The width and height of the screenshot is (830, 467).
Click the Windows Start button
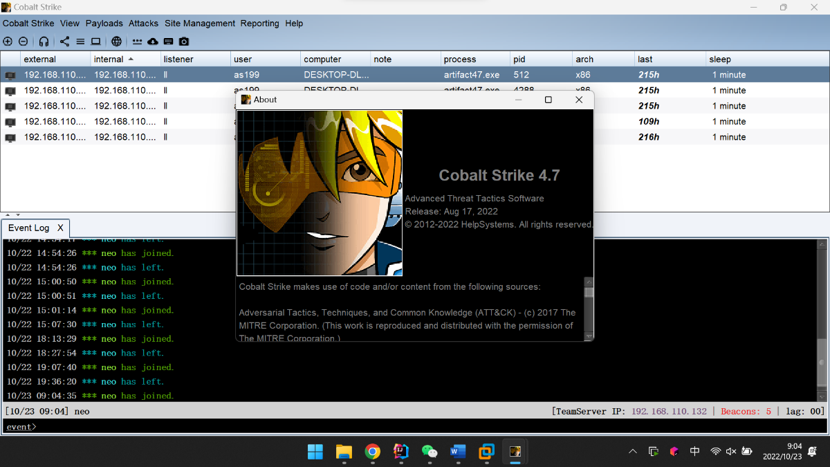click(315, 452)
